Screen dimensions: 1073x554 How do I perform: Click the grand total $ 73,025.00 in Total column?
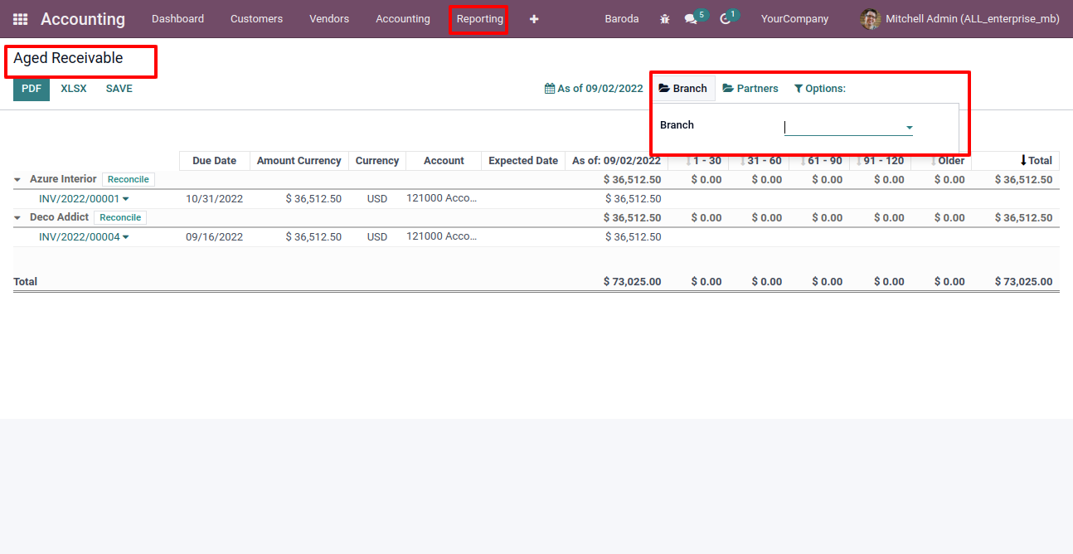pyautogui.click(x=1023, y=282)
